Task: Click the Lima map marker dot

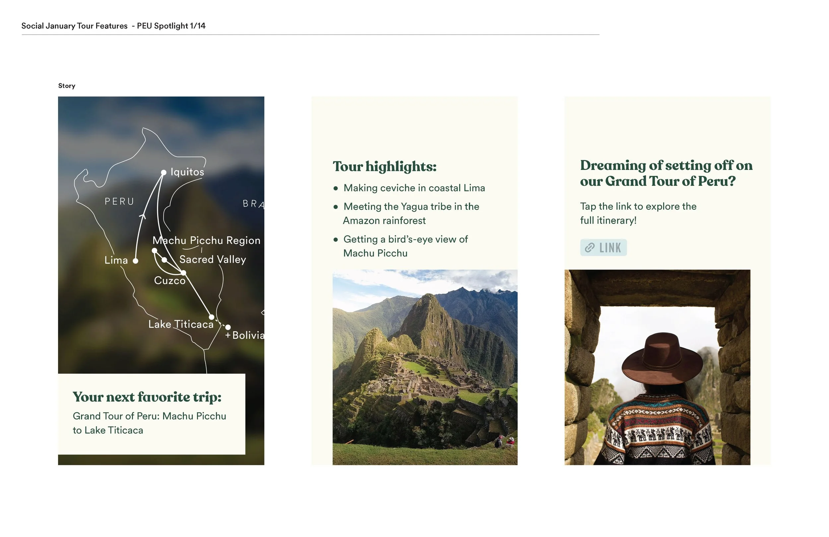Action: point(136,261)
